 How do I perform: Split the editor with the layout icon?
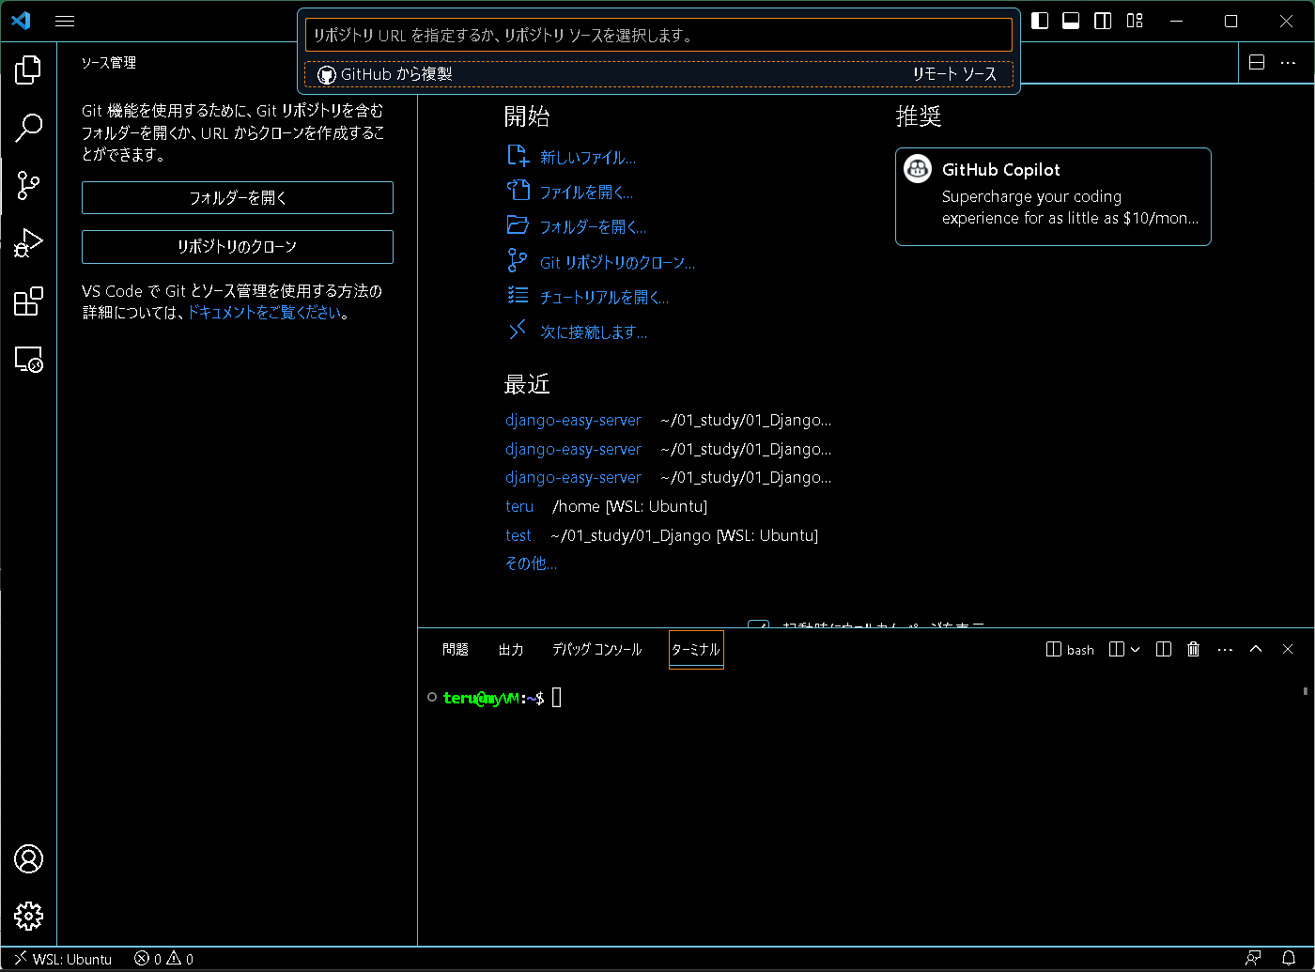coord(1257,63)
